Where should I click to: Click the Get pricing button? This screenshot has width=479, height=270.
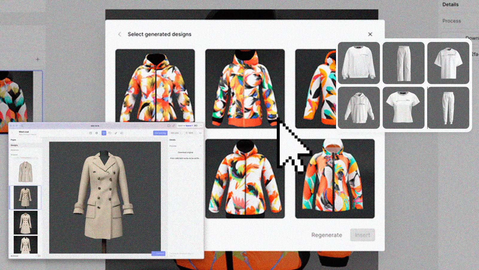[160, 133]
